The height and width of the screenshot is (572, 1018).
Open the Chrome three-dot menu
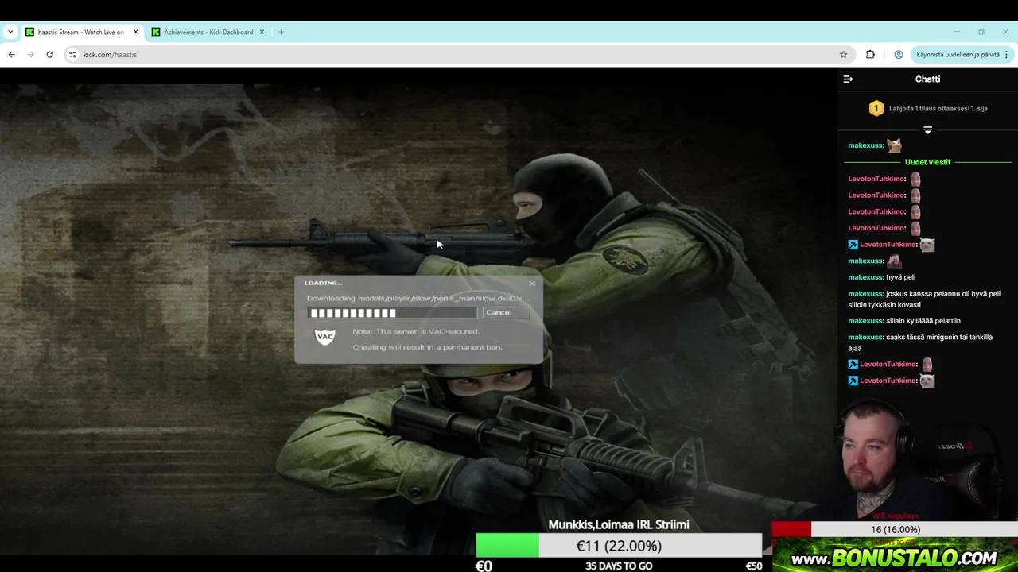click(1006, 54)
